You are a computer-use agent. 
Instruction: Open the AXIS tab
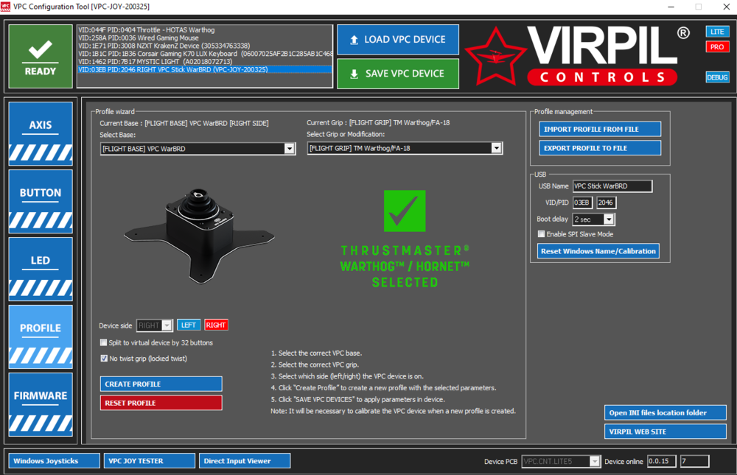tap(41, 134)
